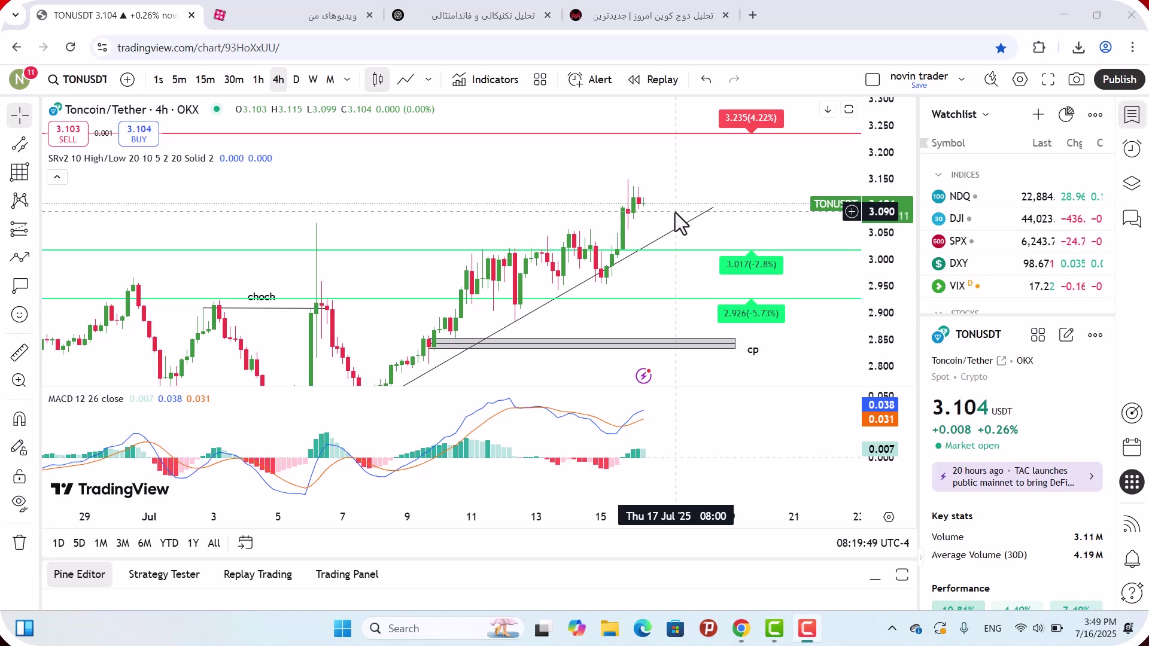Maximize the bottom panel

[x=902, y=575]
